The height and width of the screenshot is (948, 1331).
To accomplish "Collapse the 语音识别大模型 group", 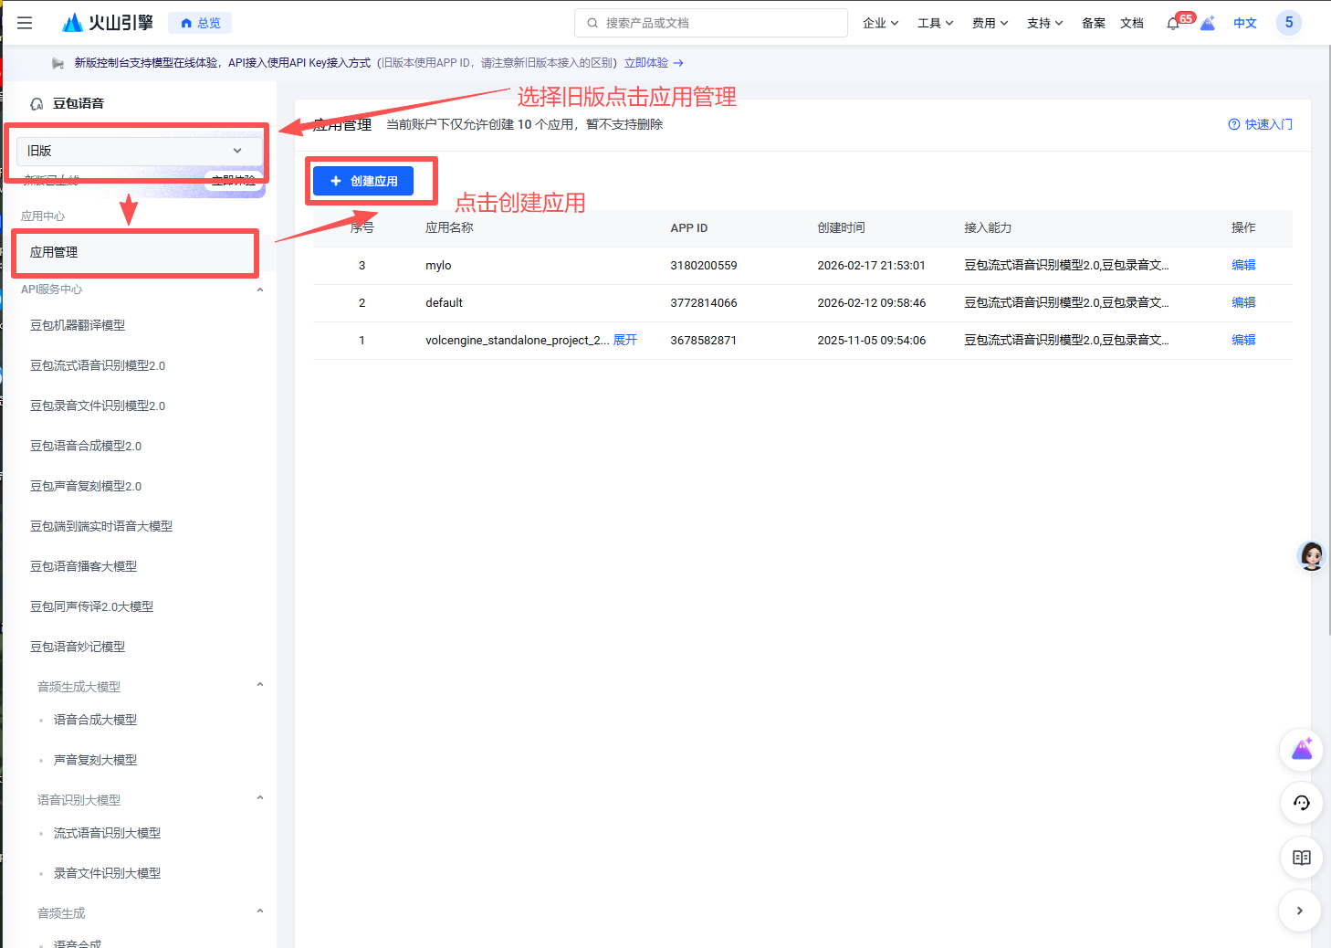I will tap(260, 798).
